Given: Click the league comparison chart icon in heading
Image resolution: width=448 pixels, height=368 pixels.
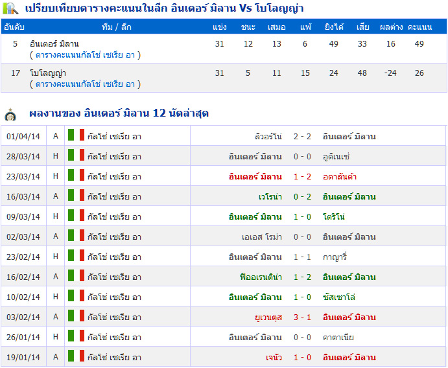Looking at the screenshot, I should point(10,8).
